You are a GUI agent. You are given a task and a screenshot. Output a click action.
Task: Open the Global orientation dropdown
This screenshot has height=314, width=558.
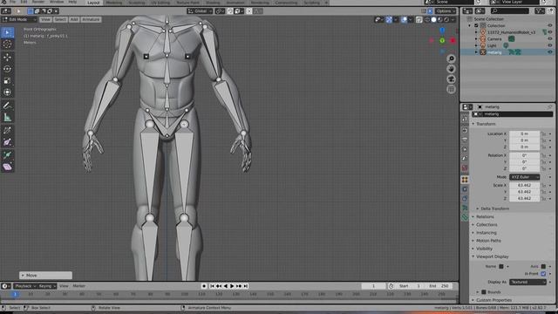click(x=200, y=11)
